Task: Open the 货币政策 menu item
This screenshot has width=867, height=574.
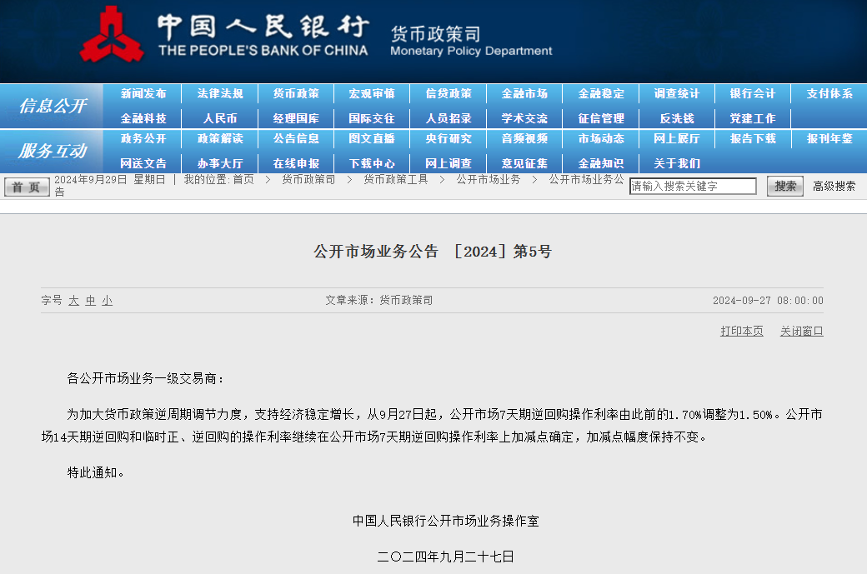Action: tap(296, 94)
